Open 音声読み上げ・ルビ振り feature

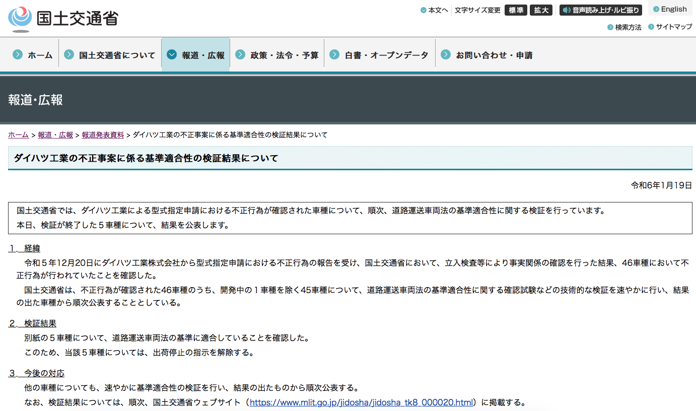pyautogui.click(x=601, y=10)
